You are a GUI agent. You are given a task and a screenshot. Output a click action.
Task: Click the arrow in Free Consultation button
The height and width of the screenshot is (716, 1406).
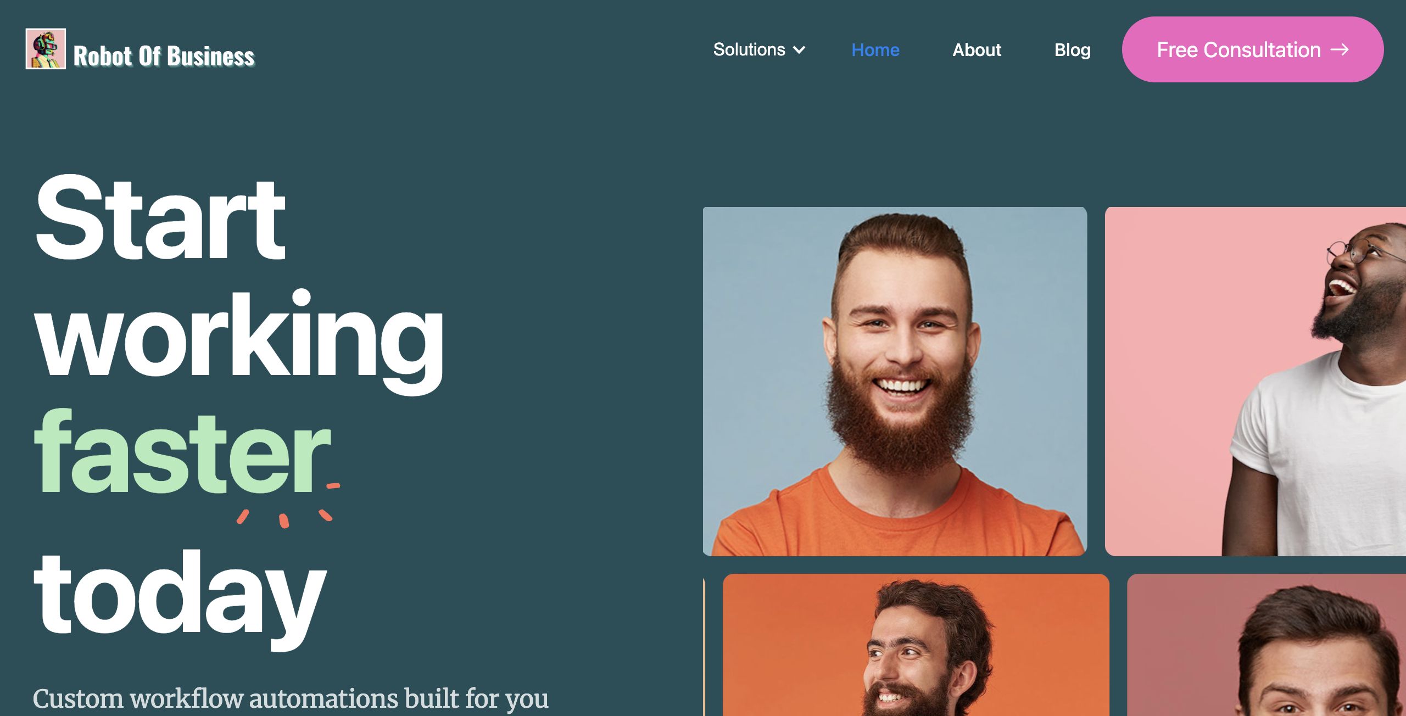click(x=1340, y=50)
